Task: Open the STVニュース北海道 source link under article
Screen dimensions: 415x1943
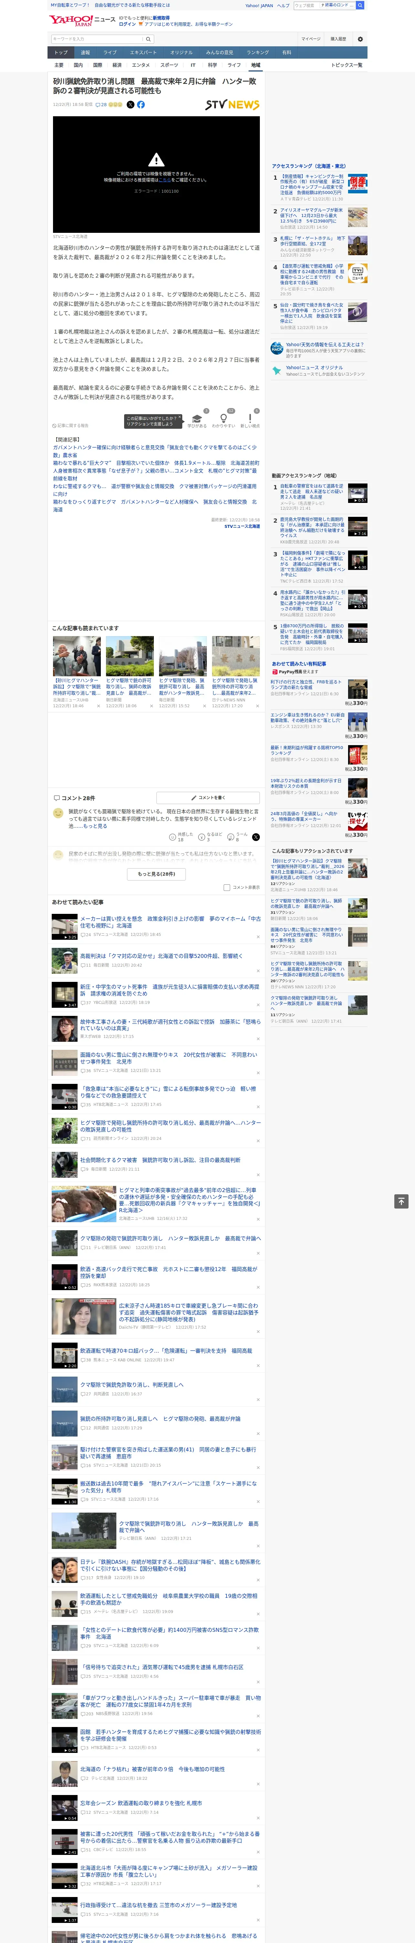Action: [x=242, y=527]
